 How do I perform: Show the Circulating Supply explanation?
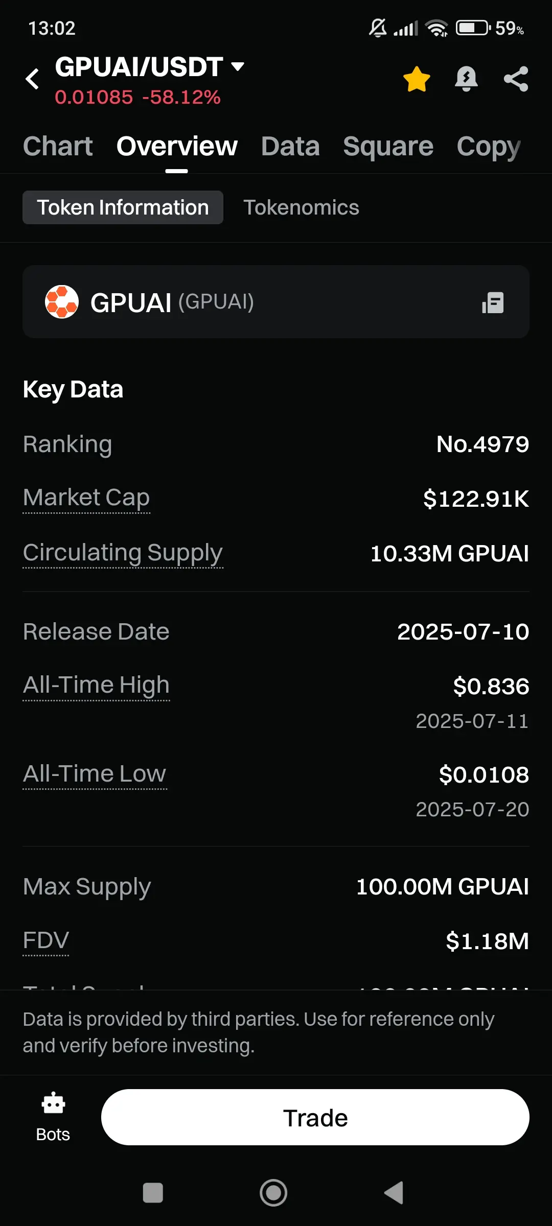point(123,553)
